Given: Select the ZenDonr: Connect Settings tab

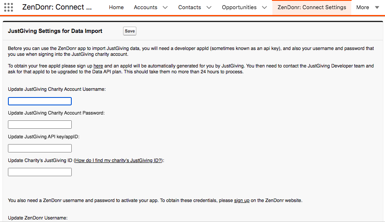Looking at the screenshot, I should coord(312,7).
